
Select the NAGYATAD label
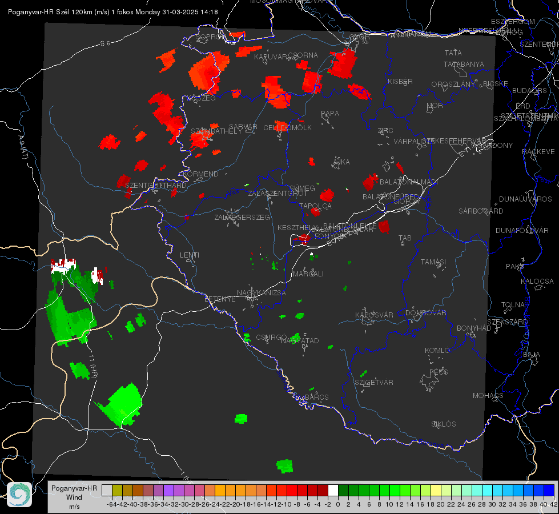coord(300,341)
